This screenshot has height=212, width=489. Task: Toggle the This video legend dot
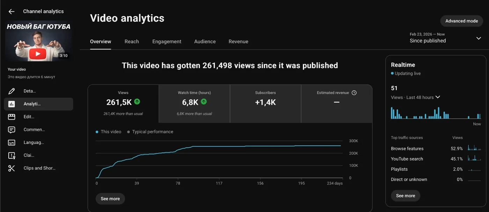pos(97,132)
